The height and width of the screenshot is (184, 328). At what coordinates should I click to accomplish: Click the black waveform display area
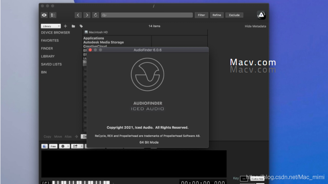[x=134, y=164]
